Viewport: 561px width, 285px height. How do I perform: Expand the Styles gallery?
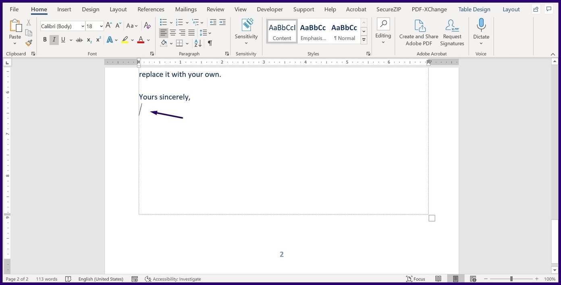tap(364, 39)
